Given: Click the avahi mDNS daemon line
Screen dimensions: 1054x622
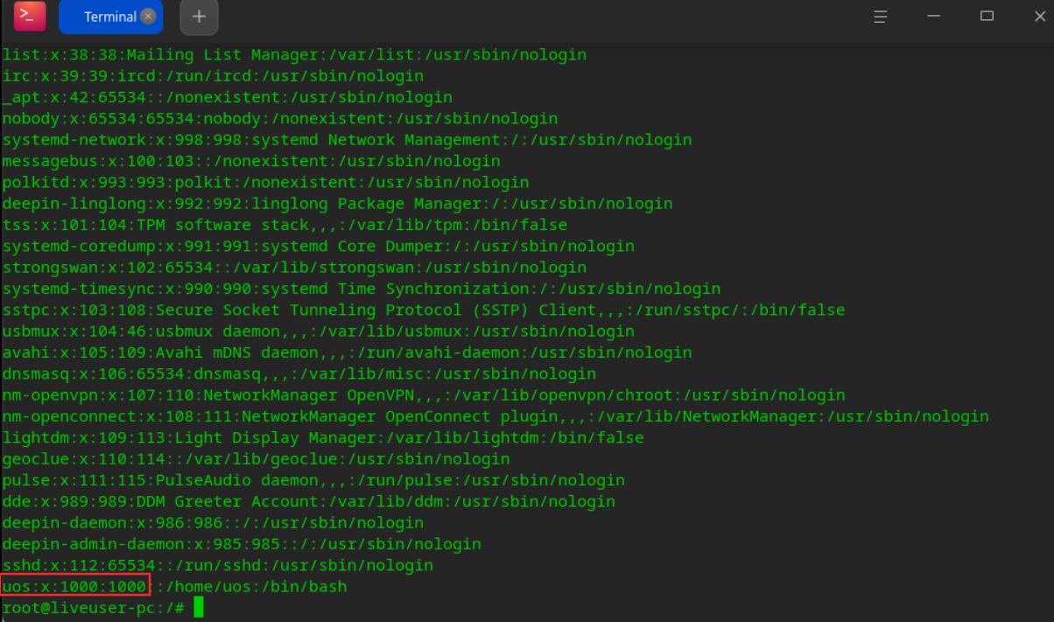Looking at the screenshot, I should [x=346, y=353].
